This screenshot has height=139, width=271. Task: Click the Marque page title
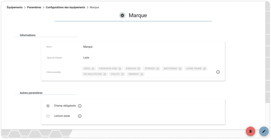tap(138, 15)
